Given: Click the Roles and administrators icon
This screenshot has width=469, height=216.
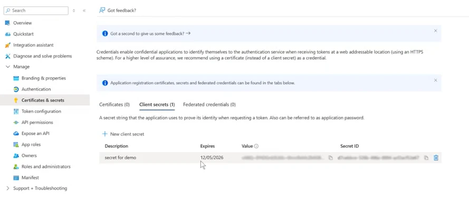Looking at the screenshot, I should (x=16, y=166).
